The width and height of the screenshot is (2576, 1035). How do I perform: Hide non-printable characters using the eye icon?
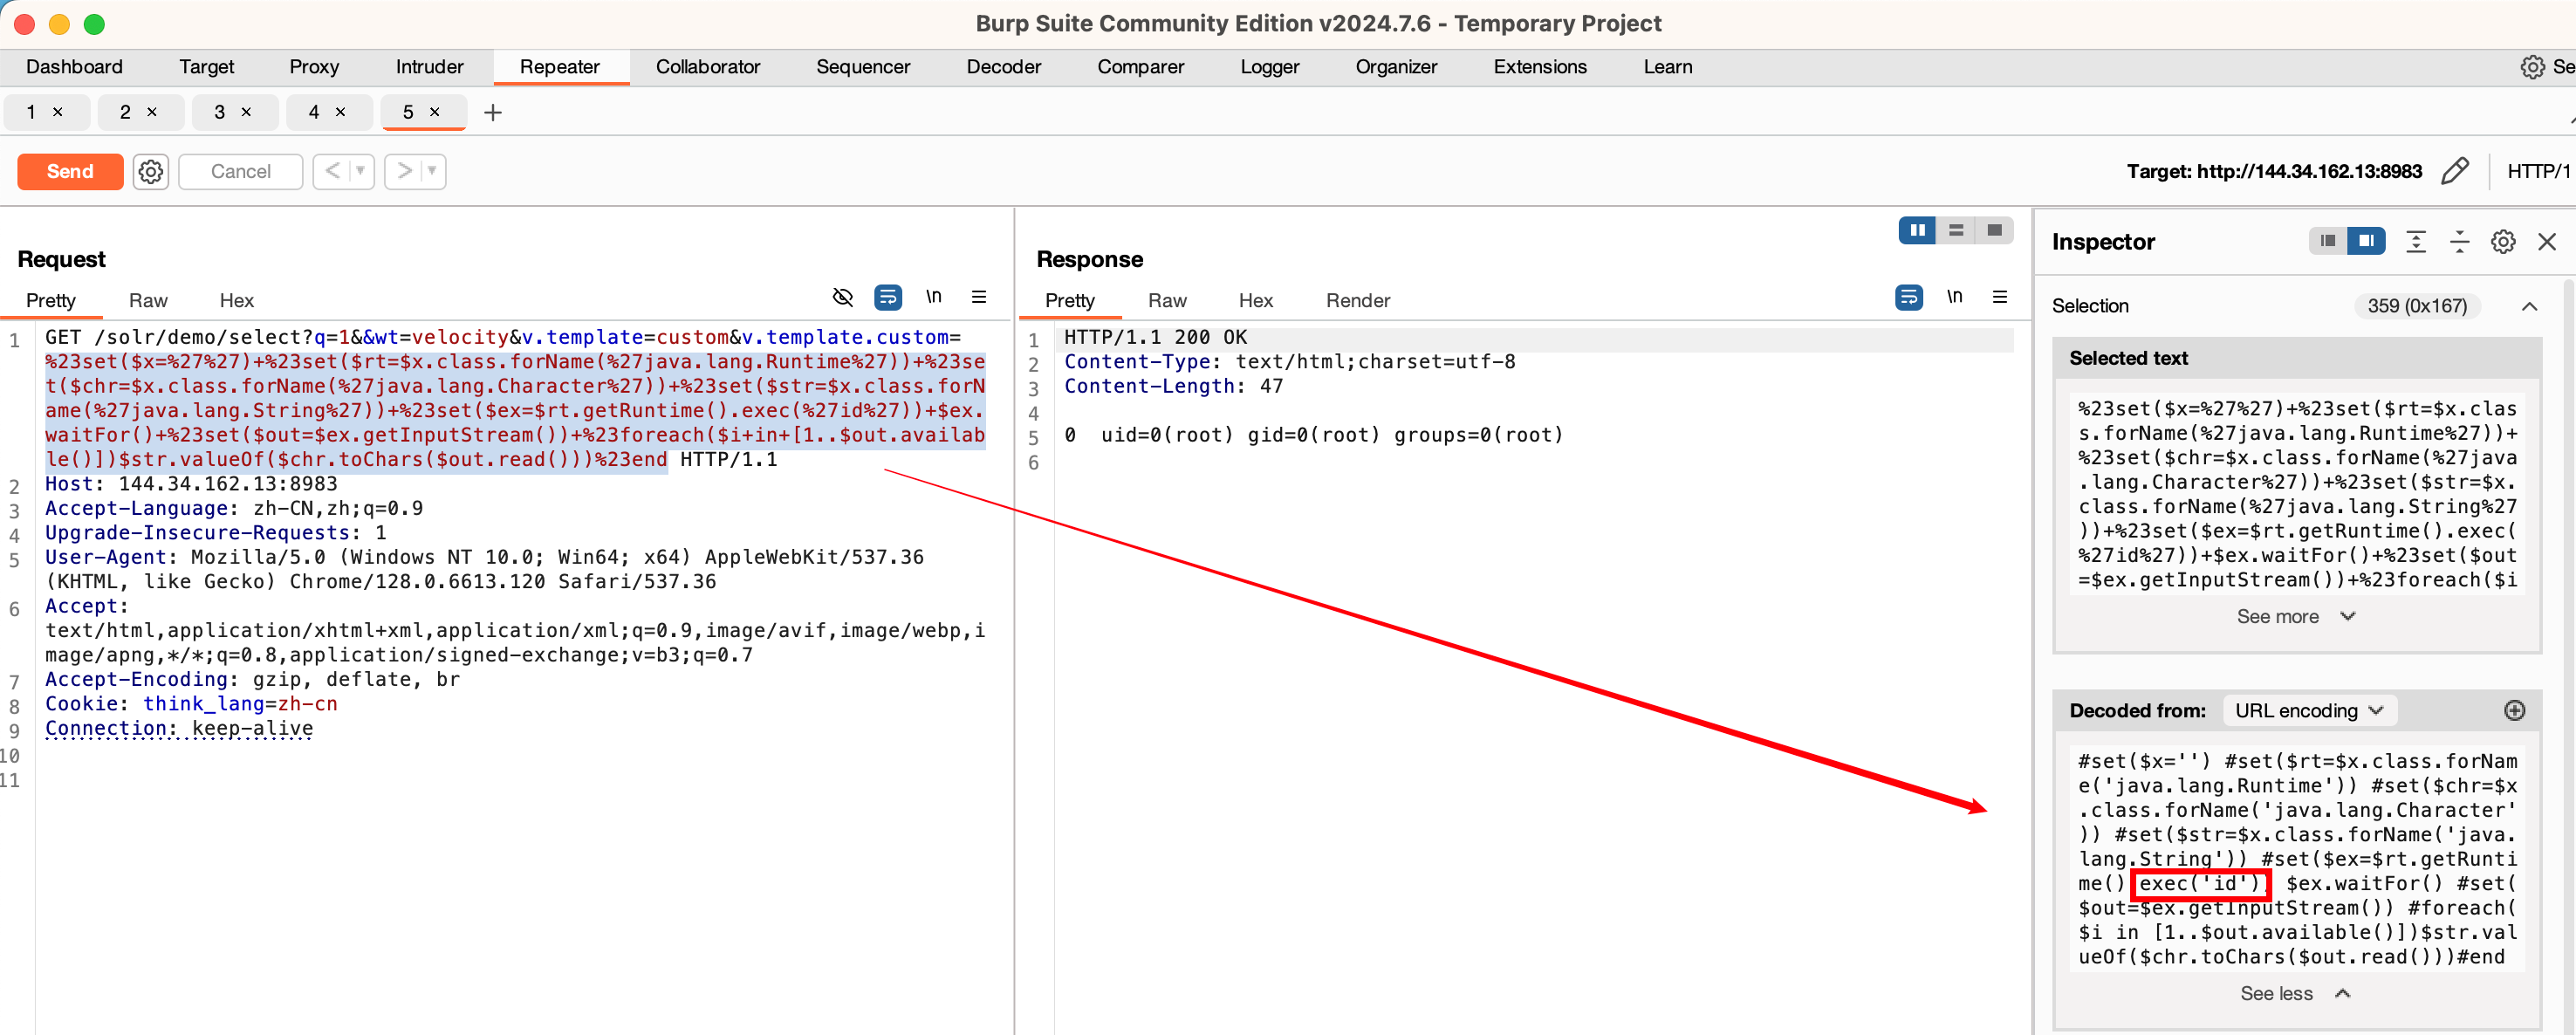pyautogui.click(x=843, y=297)
